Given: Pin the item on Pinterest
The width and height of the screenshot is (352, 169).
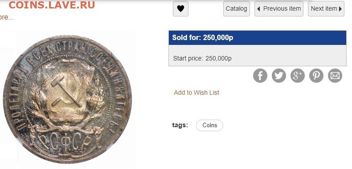Looking at the screenshot, I should click(x=316, y=76).
